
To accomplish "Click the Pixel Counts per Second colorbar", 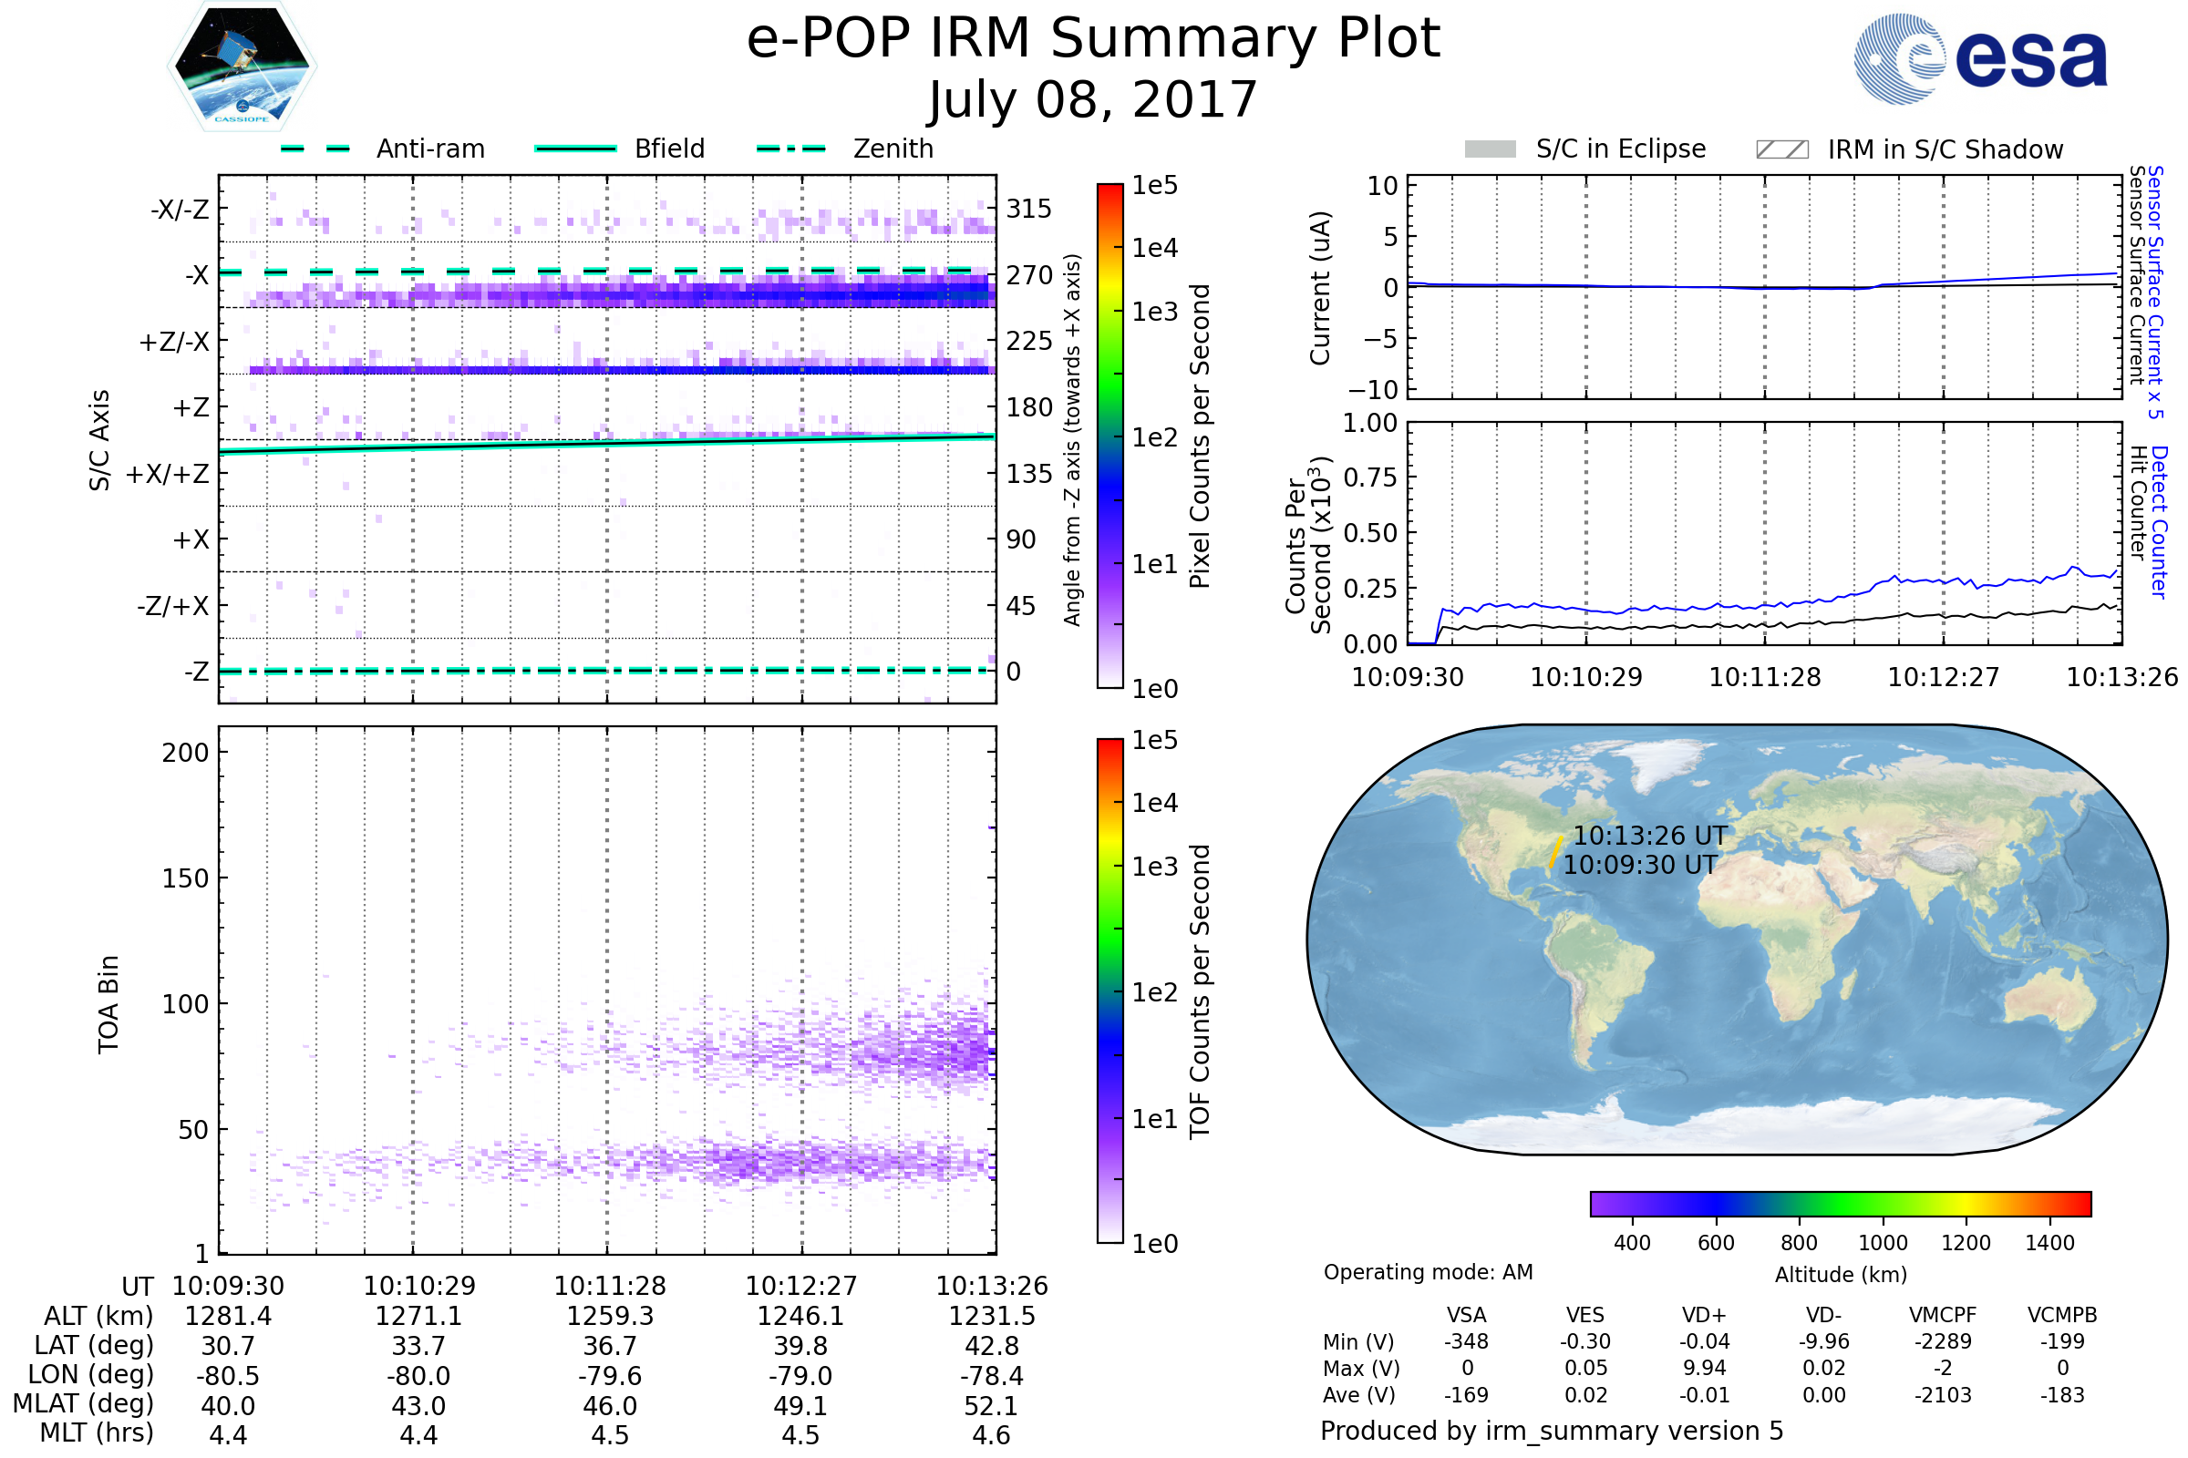I will click(x=1109, y=436).
